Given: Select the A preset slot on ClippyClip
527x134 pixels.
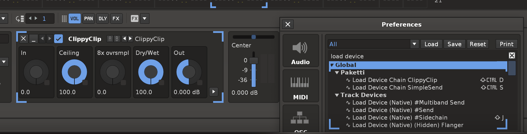Looking at the screenshot, I should [110, 39].
